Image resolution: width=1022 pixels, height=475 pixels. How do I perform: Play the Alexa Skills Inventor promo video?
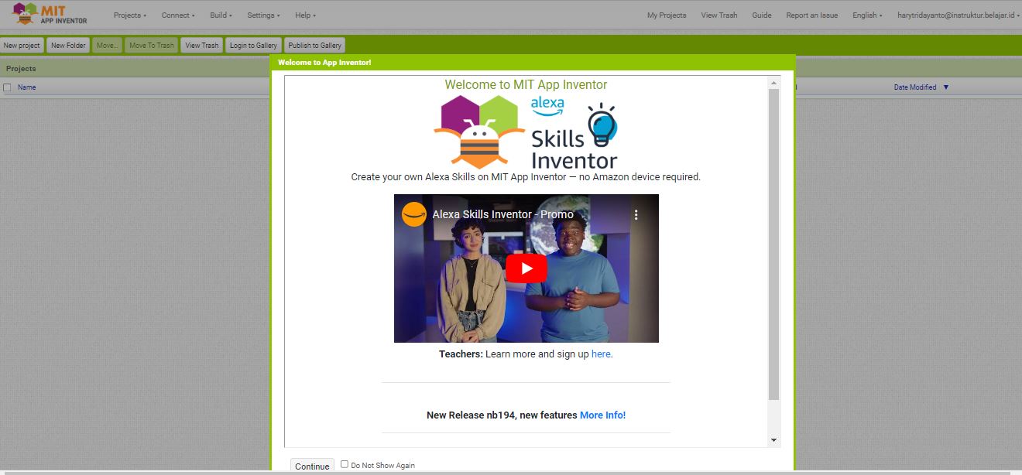pos(526,268)
